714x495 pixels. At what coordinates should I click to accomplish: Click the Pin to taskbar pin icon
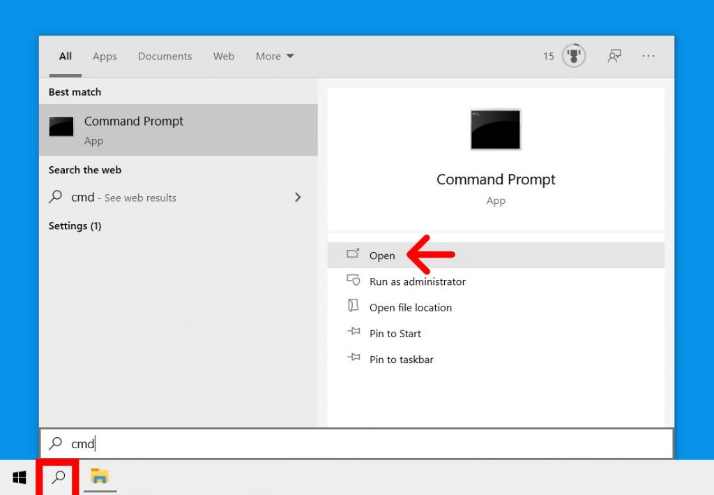point(354,357)
